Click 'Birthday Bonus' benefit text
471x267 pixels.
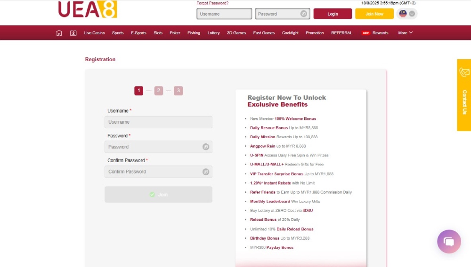[x=265, y=238]
